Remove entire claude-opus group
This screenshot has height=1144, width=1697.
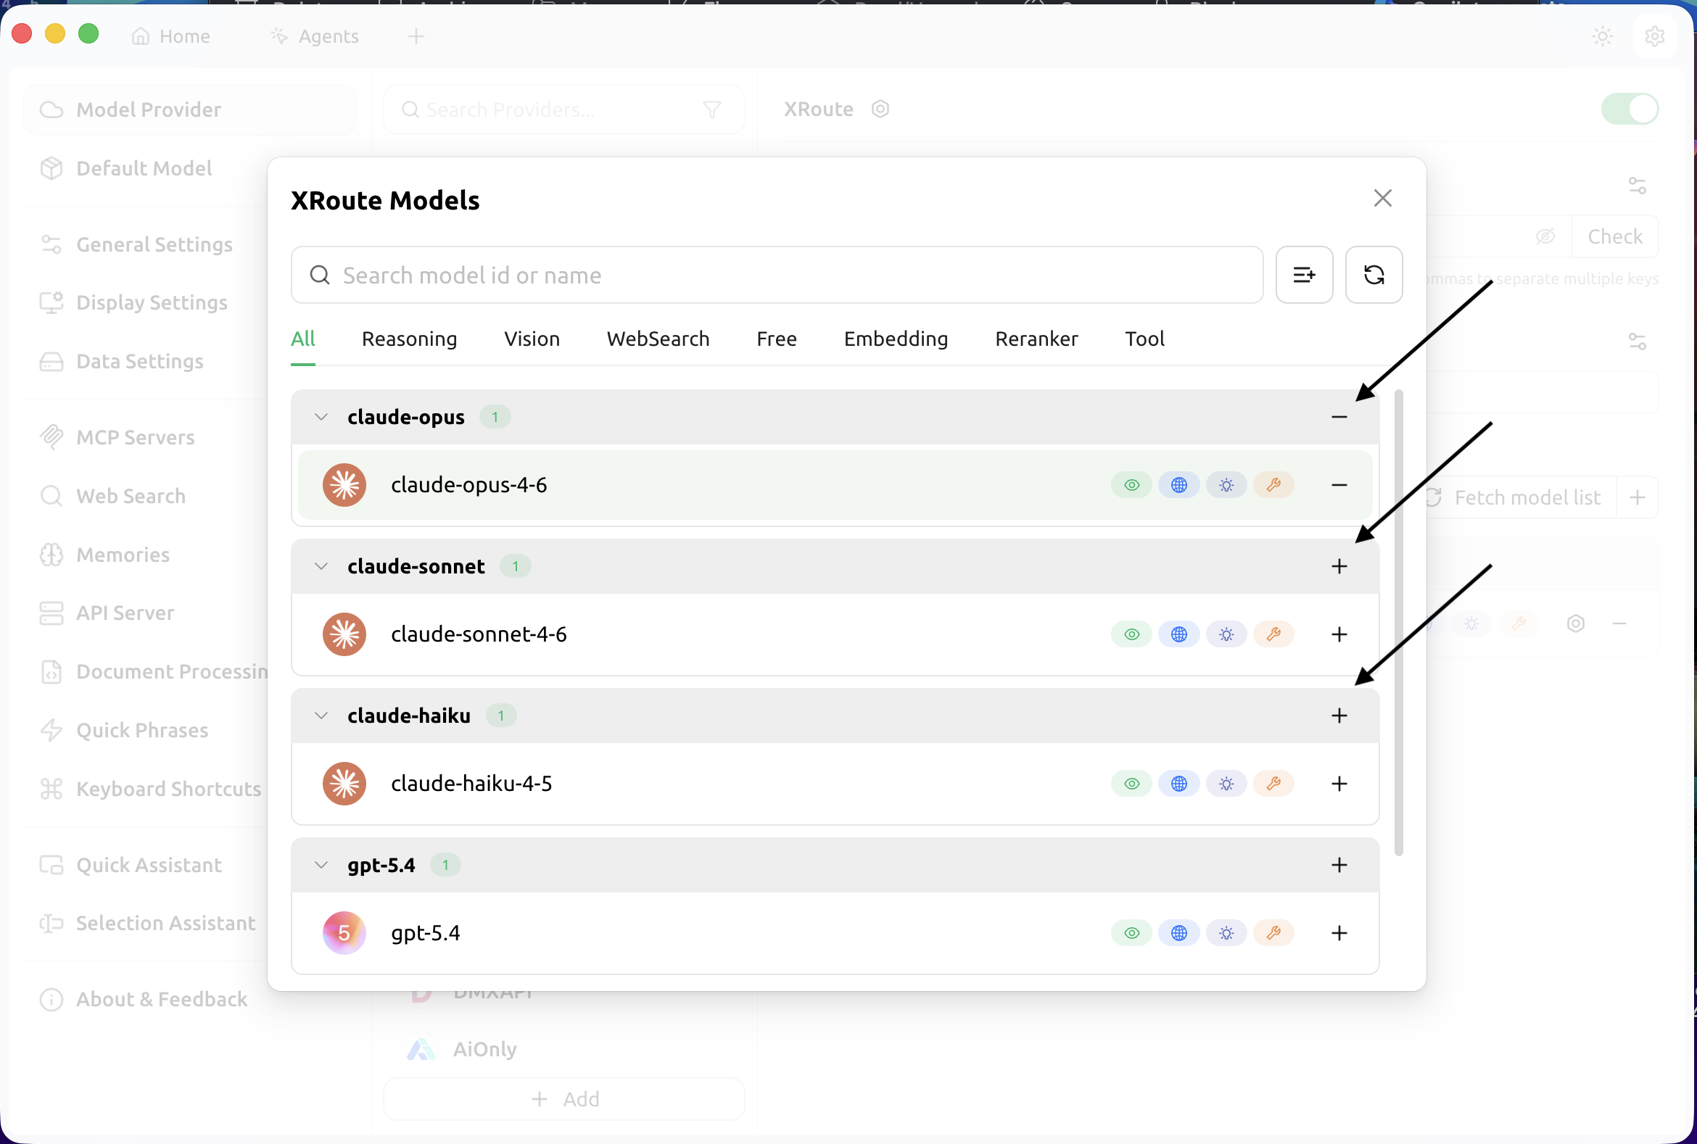pyautogui.click(x=1338, y=417)
